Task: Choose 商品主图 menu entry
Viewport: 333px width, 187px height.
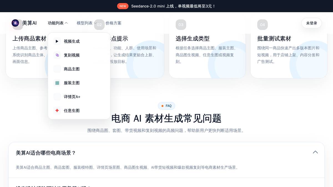Action: (x=79, y=69)
